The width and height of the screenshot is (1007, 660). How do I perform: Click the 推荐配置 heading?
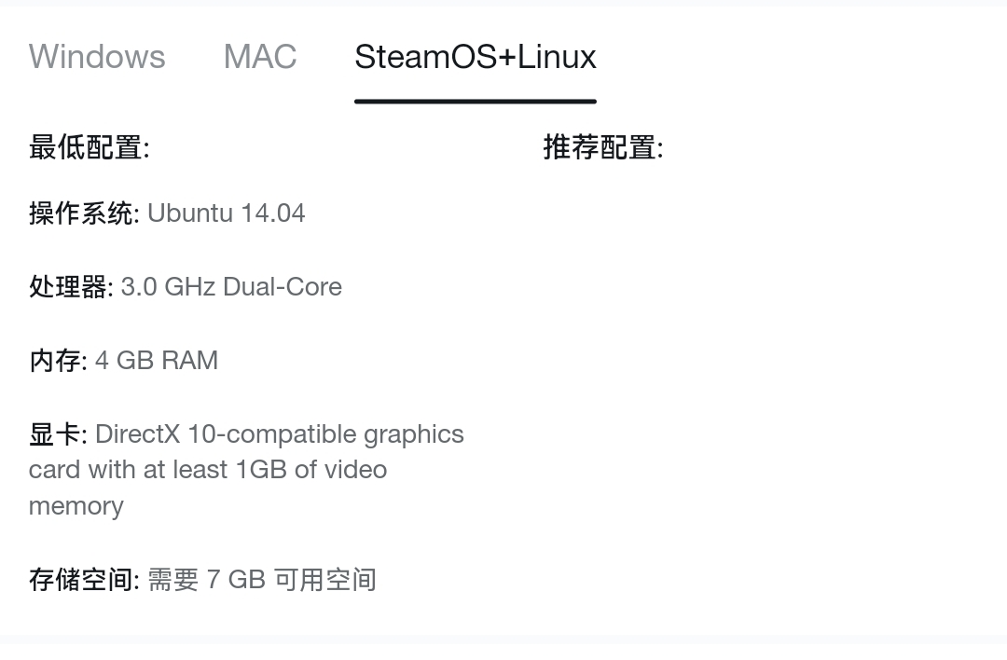coord(602,147)
